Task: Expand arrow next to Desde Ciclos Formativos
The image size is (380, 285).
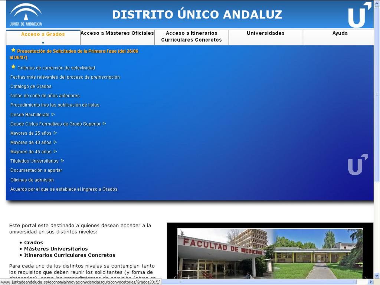Action: (x=104, y=124)
